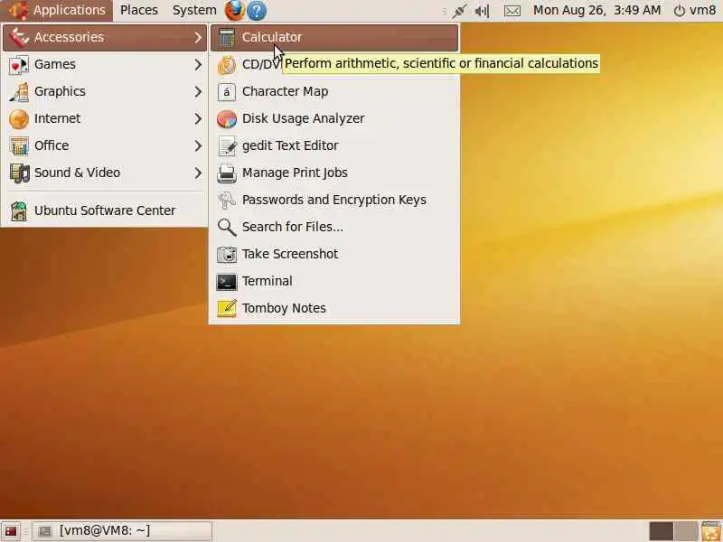Open Passwords and Encryption Keys entry

click(334, 200)
